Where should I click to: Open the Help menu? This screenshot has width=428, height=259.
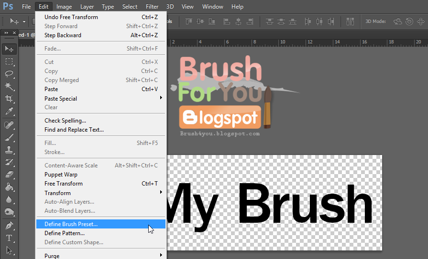237,7
